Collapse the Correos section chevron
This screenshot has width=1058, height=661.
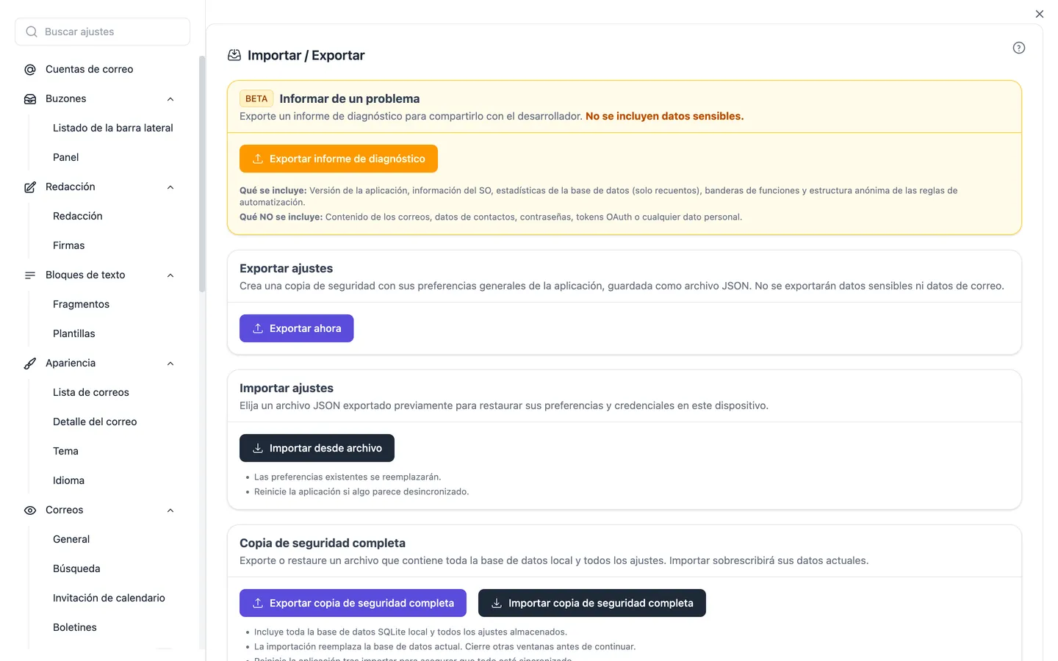point(170,510)
